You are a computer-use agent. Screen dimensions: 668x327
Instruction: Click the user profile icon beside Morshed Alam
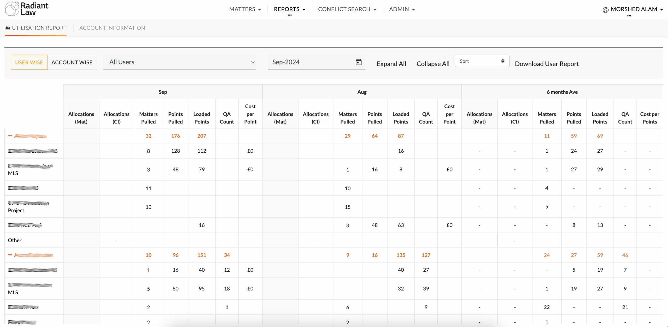click(x=606, y=10)
